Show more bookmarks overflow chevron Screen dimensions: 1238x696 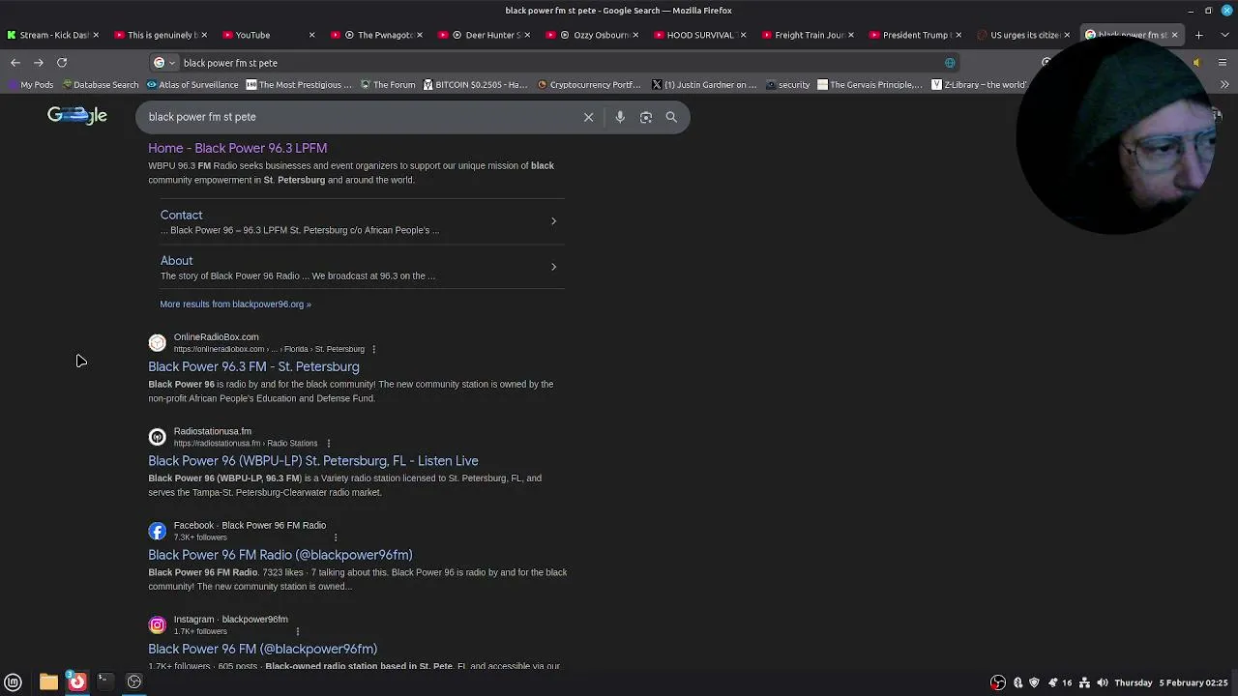coord(1224,85)
